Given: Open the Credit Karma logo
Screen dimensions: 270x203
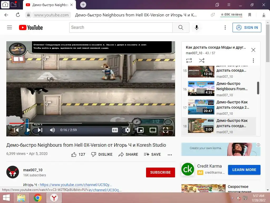Looking at the screenshot, I should 188,169.
